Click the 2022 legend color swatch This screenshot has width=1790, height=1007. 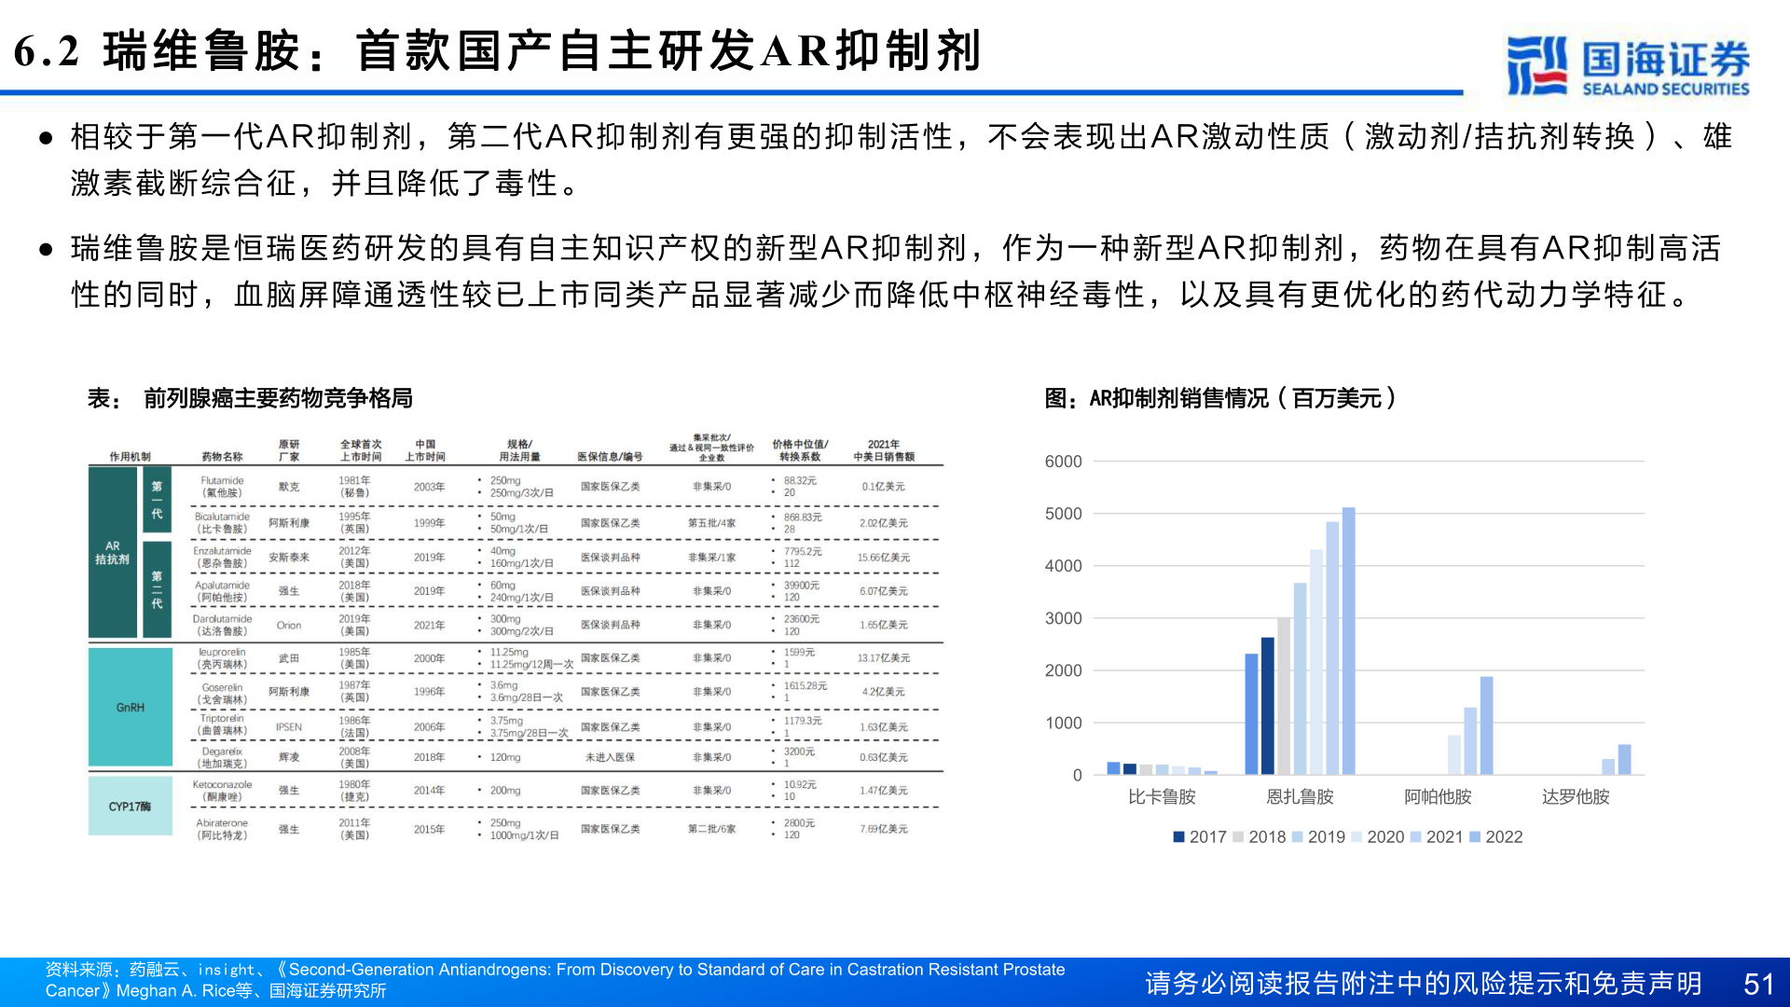1475,837
